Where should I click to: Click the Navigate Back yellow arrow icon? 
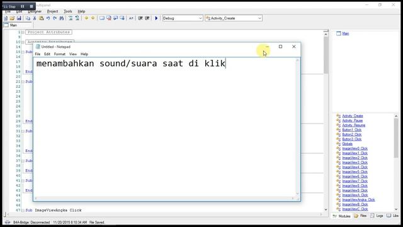pos(86,18)
